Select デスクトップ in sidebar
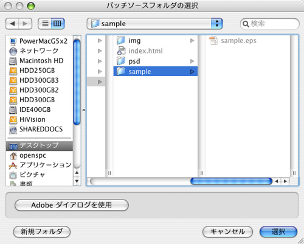 pyautogui.click(x=40, y=145)
